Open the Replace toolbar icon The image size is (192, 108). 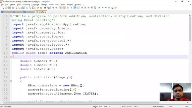tap(49, 8)
